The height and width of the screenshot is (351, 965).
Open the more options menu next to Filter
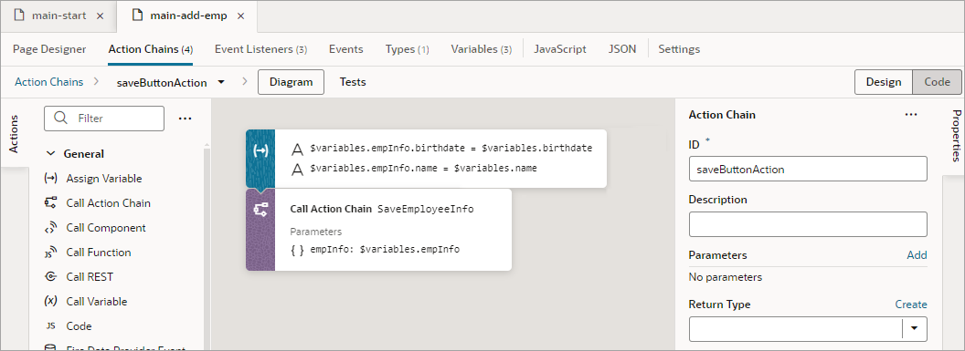pyautogui.click(x=185, y=119)
